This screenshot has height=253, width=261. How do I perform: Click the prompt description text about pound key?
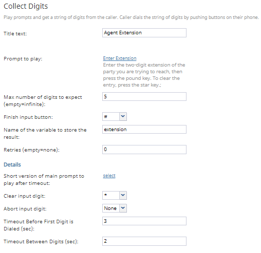tap(144, 75)
